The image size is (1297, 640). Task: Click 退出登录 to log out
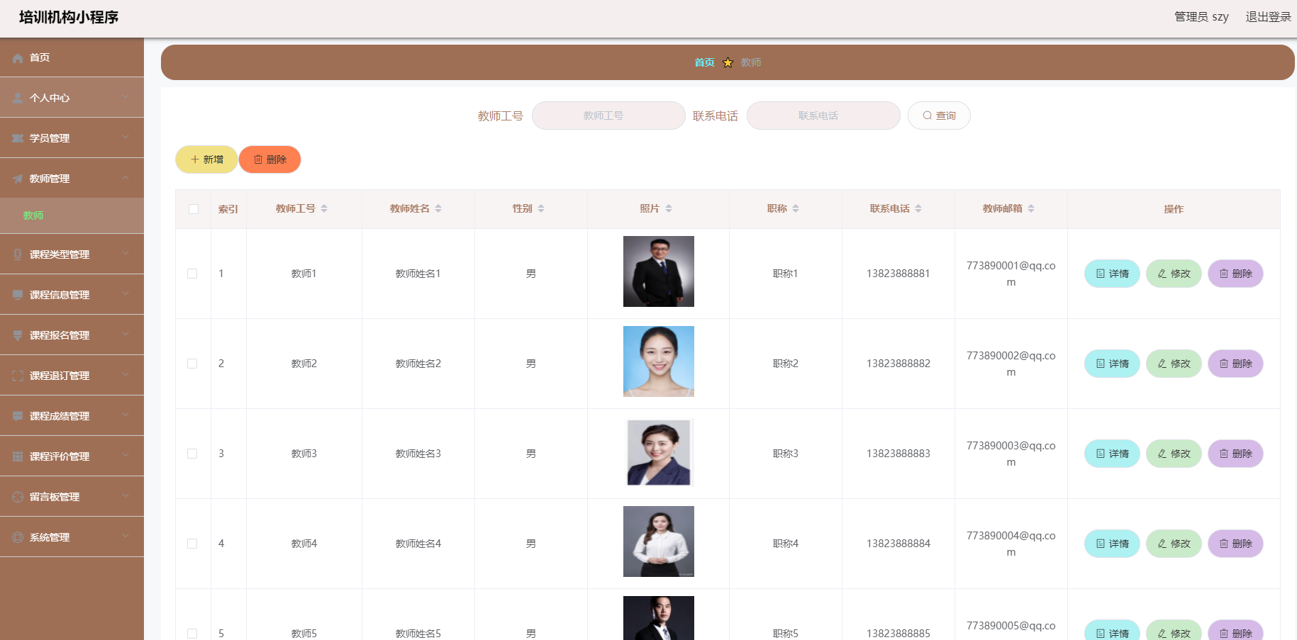[x=1268, y=17]
